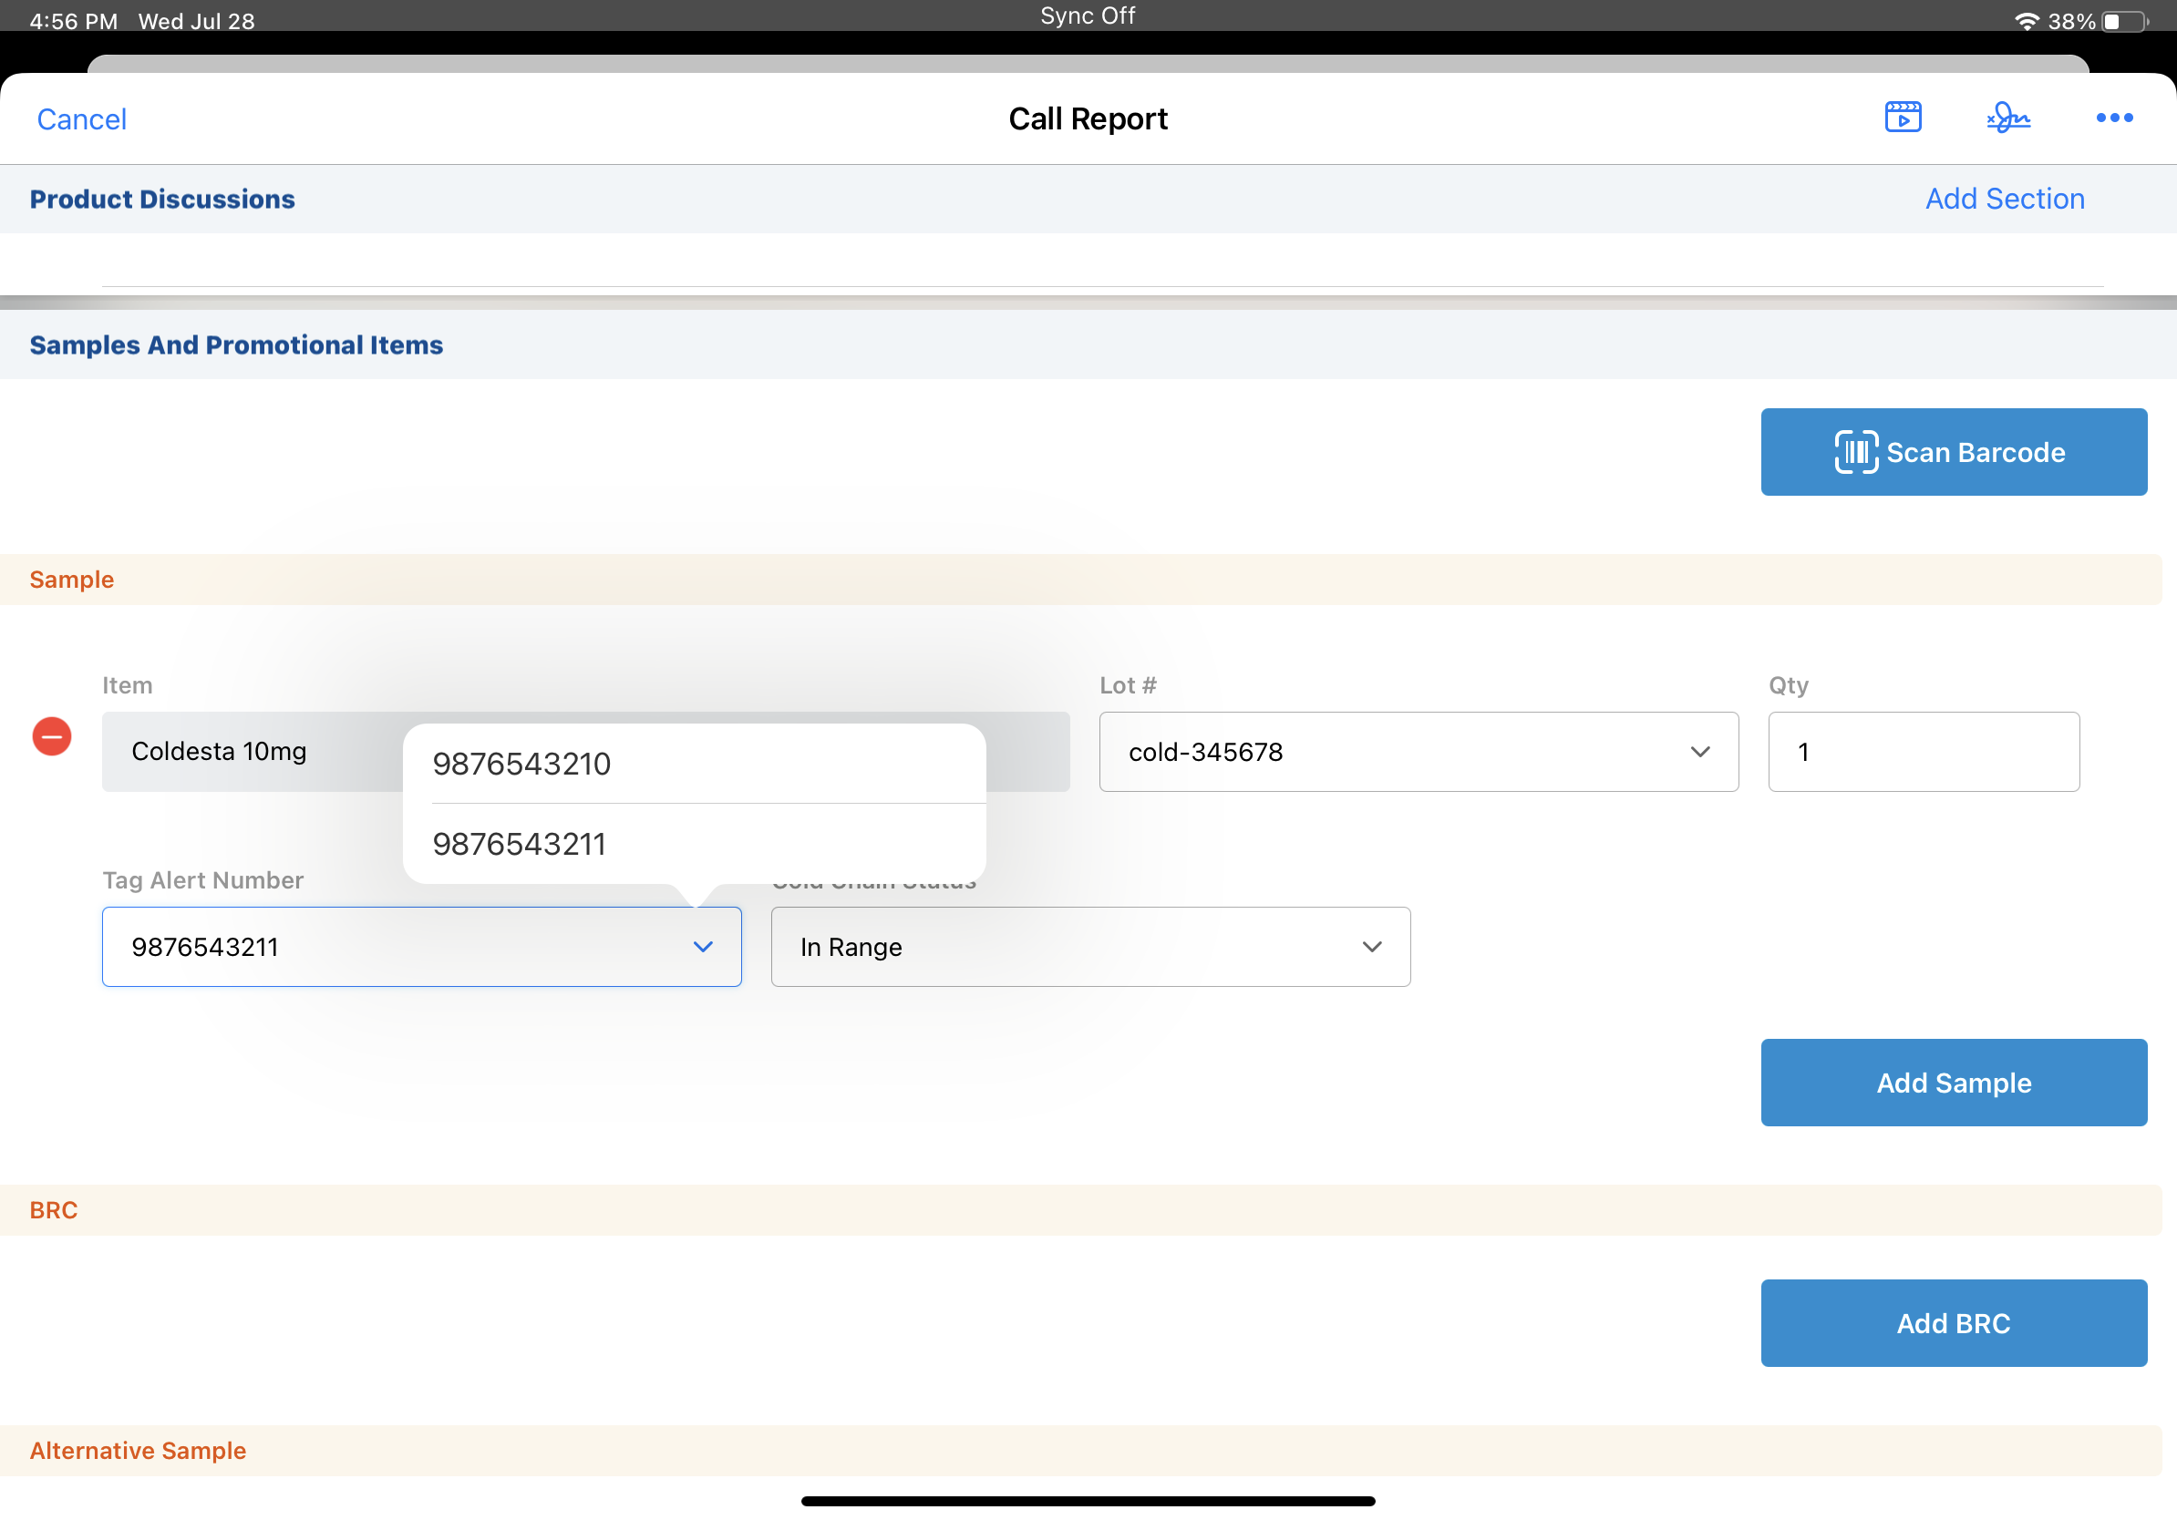
Task: Tap the signature capture icon
Action: (2008, 118)
